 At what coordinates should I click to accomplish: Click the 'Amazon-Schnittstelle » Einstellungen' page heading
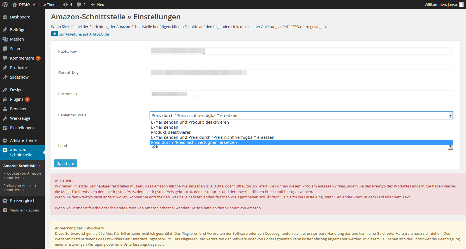coord(116,17)
